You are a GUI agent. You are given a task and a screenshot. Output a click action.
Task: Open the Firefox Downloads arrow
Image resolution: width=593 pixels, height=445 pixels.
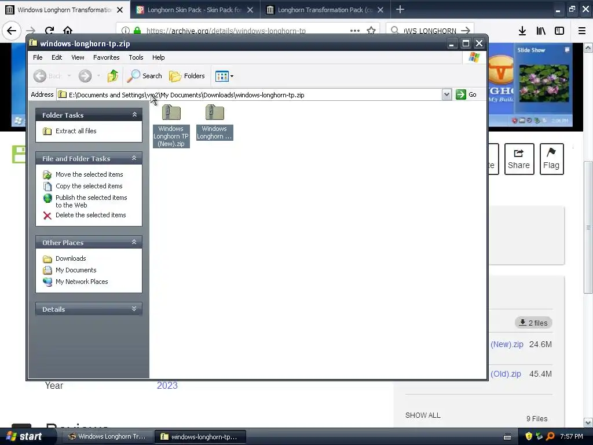pos(522,31)
